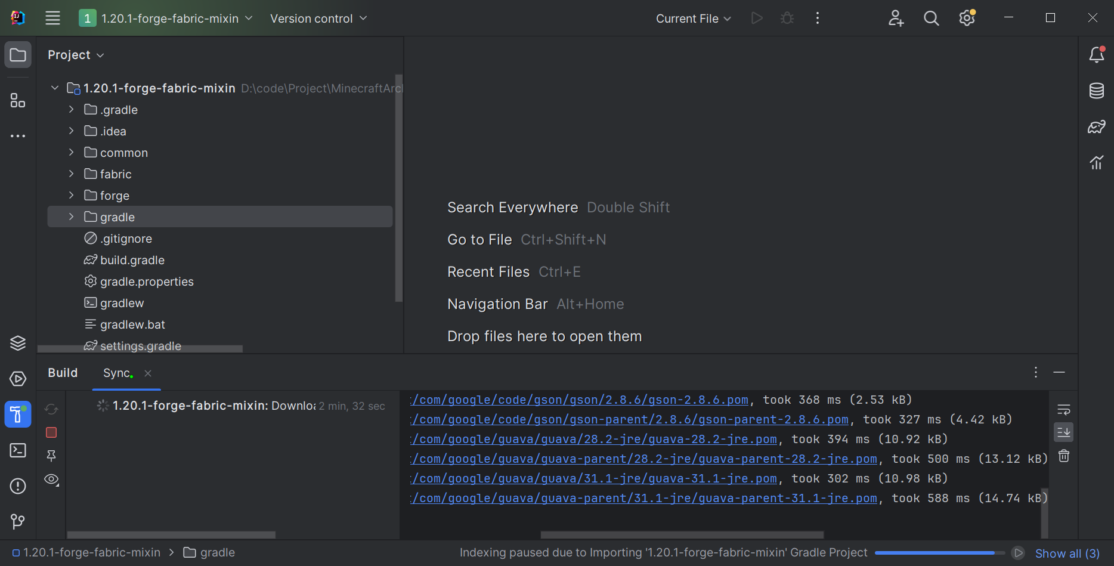This screenshot has height=566, width=1114.
Task: Click gradle breadcrumb in navigation bar
Action: click(x=209, y=553)
